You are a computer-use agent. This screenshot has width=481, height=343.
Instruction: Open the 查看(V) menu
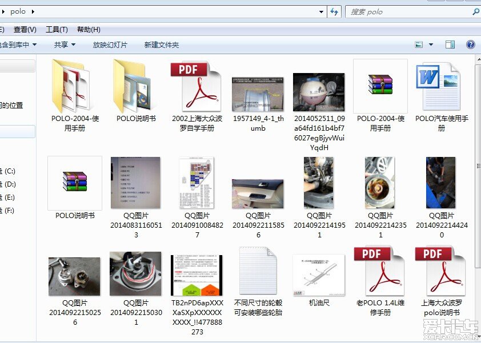click(x=25, y=30)
